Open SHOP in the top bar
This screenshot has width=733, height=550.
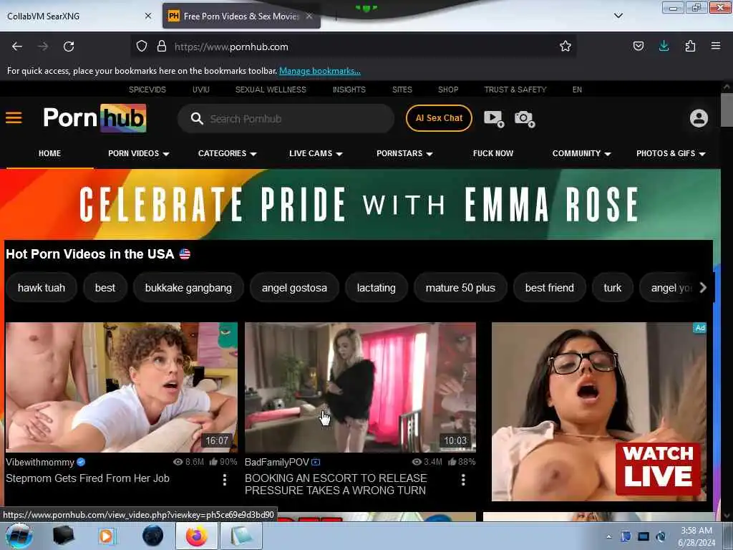pyautogui.click(x=448, y=90)
